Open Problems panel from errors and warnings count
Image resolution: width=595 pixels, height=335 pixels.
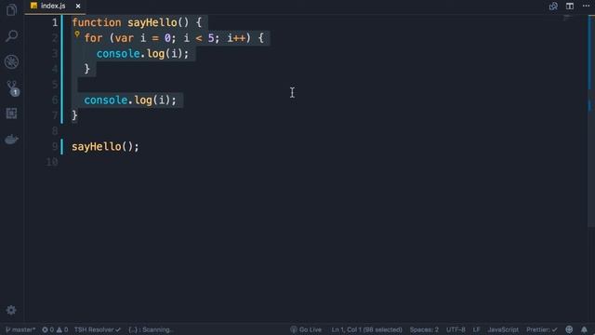55,329
